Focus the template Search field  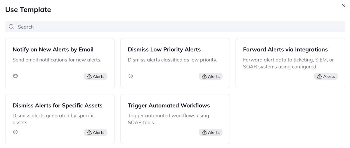click(x=175, y=27)
